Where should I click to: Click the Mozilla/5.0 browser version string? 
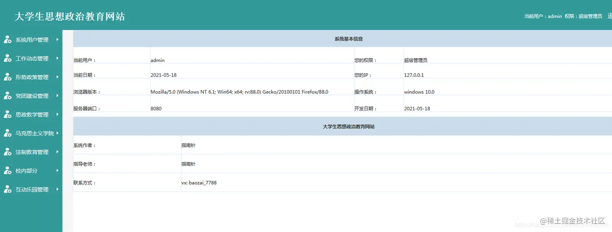[x=239, y=92]
